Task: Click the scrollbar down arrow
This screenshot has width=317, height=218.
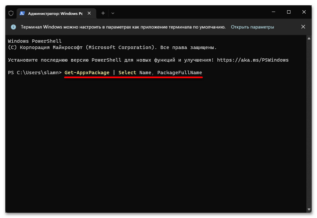Action: coord(309,209)
